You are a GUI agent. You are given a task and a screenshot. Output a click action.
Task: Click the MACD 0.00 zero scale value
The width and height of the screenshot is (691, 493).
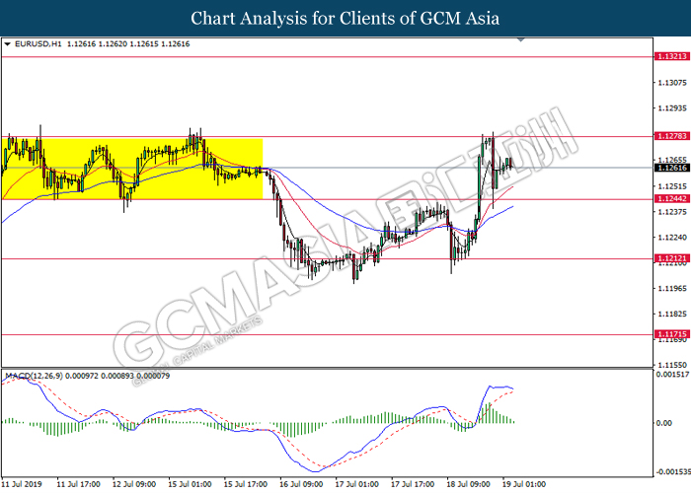(664, 423)
